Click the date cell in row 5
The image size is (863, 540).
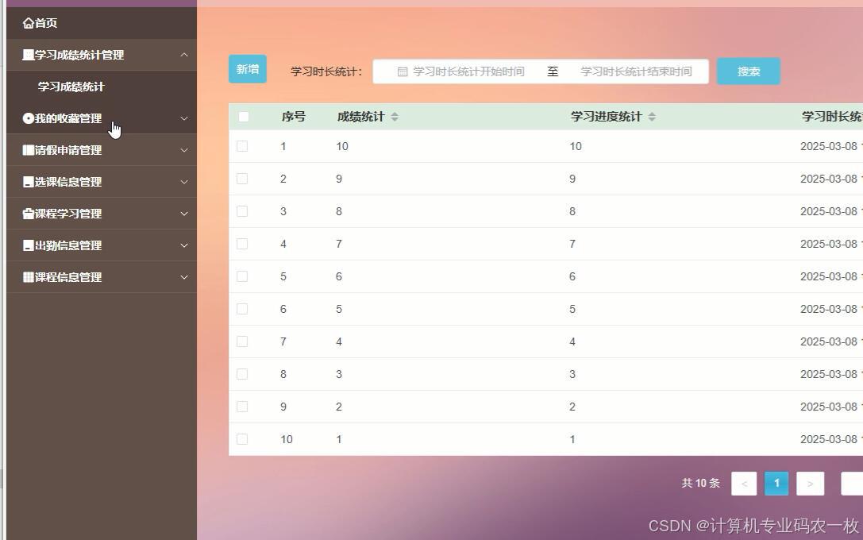[831, 276]
